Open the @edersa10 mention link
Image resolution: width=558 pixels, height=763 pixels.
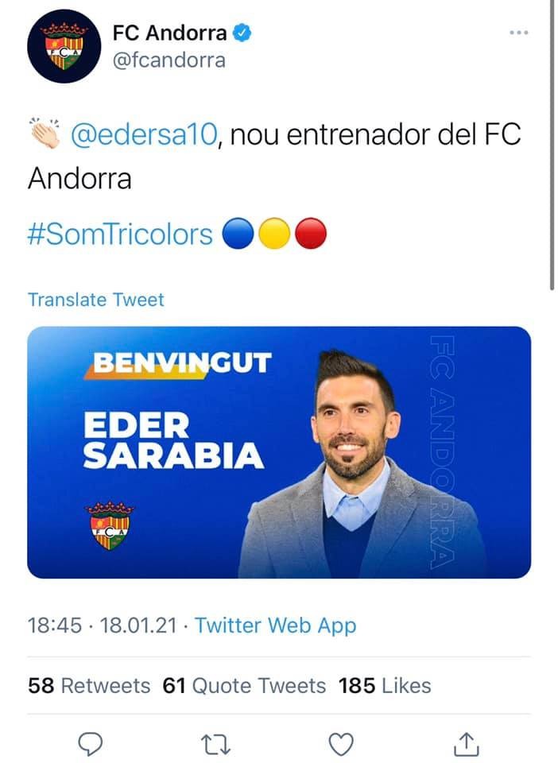tap(144, 134)
